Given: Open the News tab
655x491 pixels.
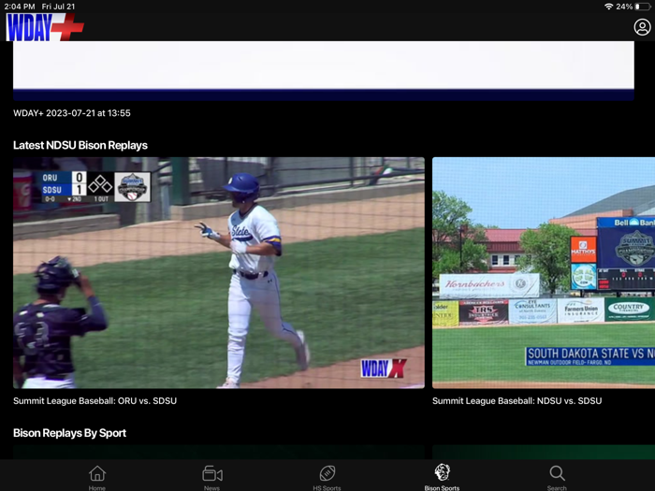Looking at the screenshot, I should click(x=212, y=478).
